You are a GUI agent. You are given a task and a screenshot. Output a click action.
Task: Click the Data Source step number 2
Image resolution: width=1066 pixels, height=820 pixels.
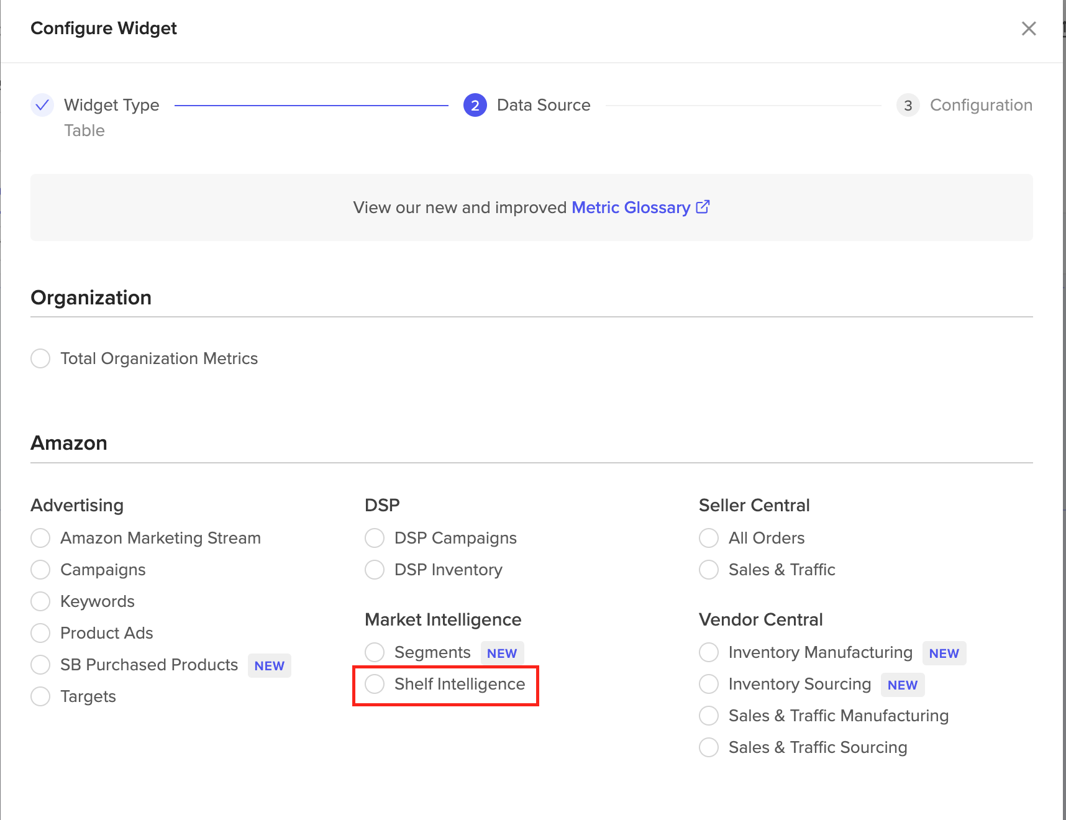tap(475, 106)
